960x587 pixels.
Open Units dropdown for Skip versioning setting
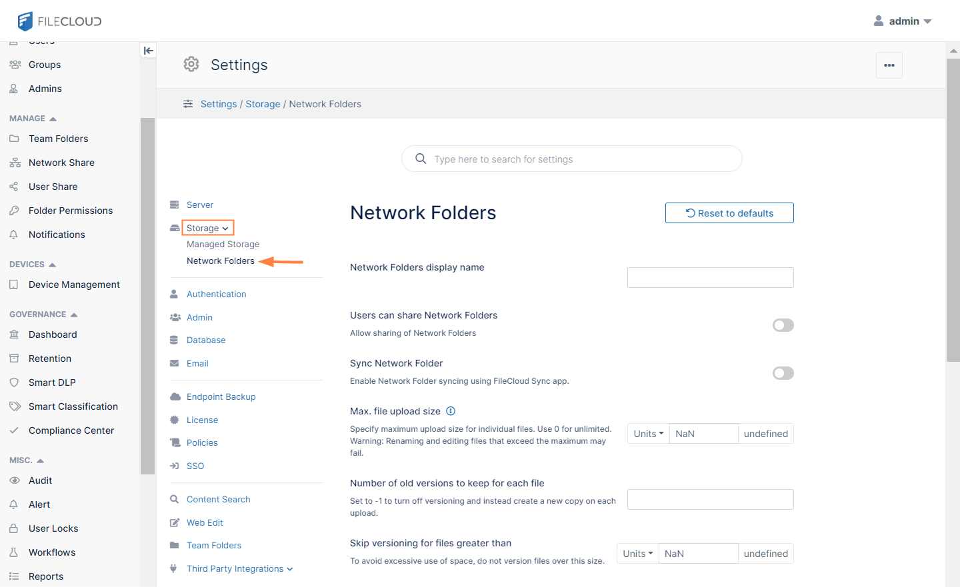coord(637,554)
